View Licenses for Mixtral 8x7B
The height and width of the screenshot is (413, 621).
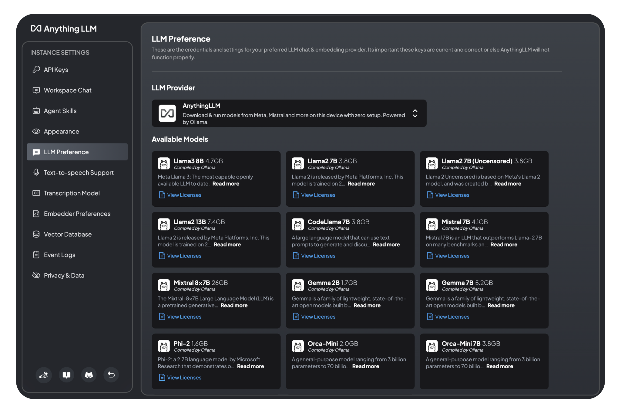point(180,316)
